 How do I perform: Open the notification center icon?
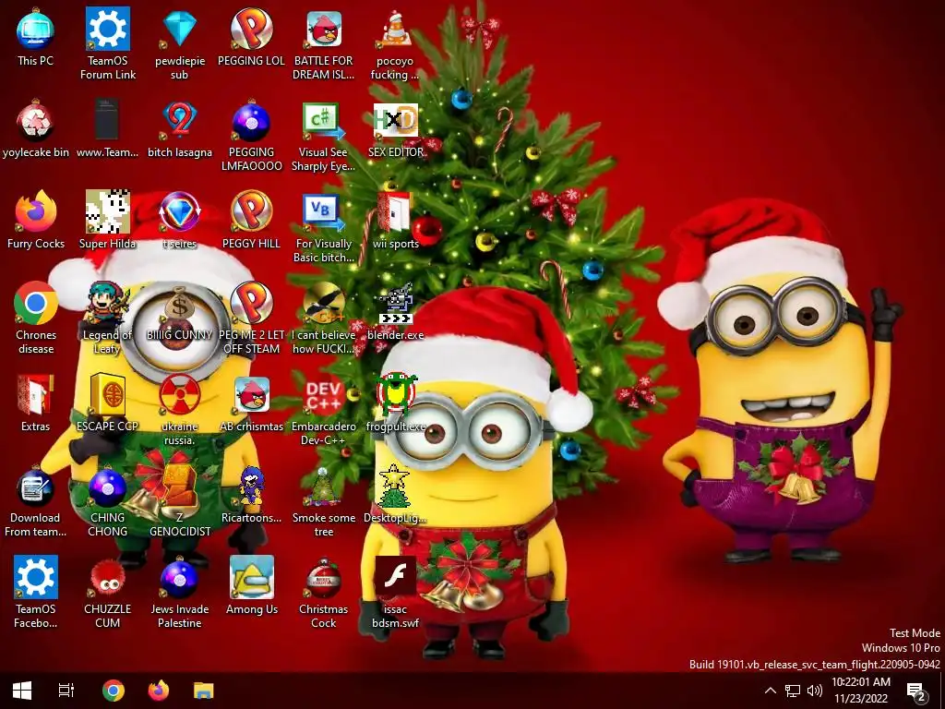(916, 691)
